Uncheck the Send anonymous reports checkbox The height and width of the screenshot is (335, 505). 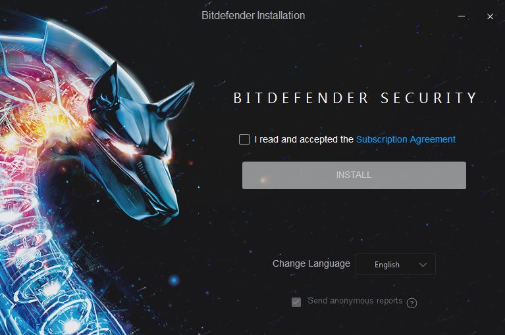[x=296, y=302]
